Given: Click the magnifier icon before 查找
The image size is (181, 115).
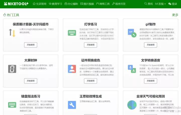Looking at the screenshot, I should [146, 4].
